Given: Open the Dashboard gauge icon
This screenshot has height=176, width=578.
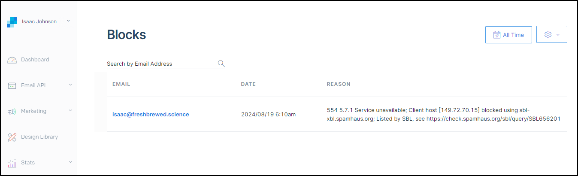Looking at the screenshot, I should tap(12, 60).
